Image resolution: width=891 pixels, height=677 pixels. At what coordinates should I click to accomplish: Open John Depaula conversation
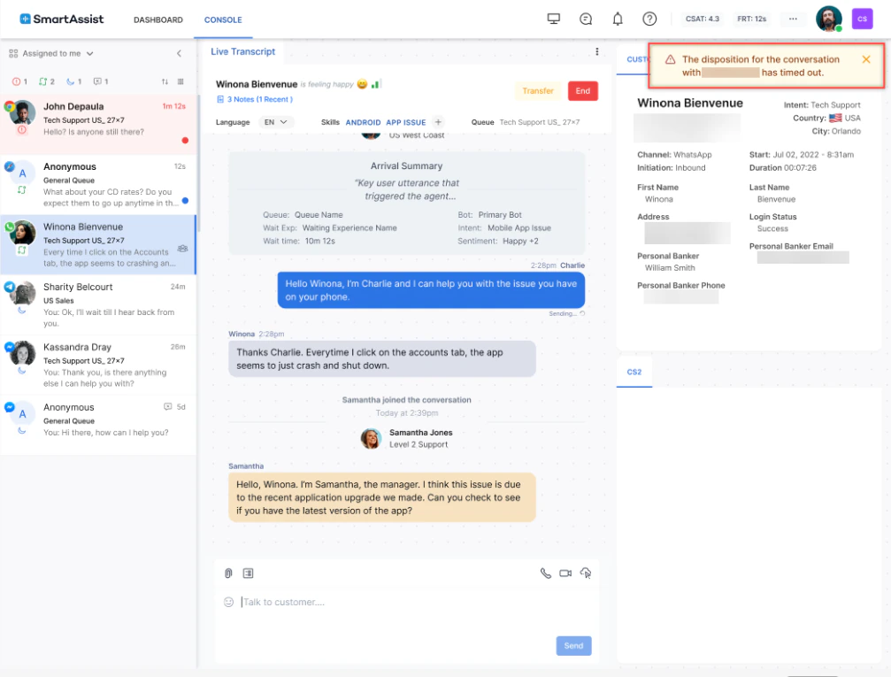pos(98,125)
